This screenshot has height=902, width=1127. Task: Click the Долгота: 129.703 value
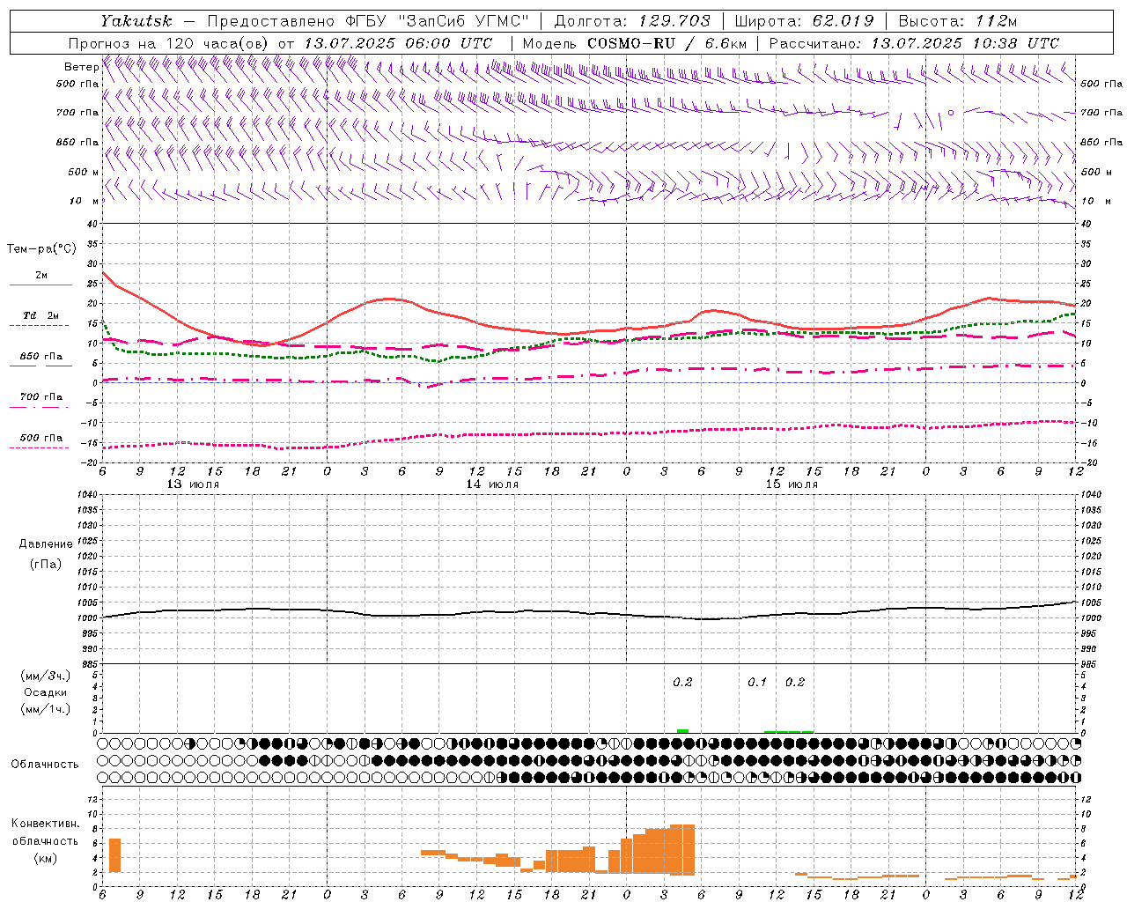coord(631,20)
